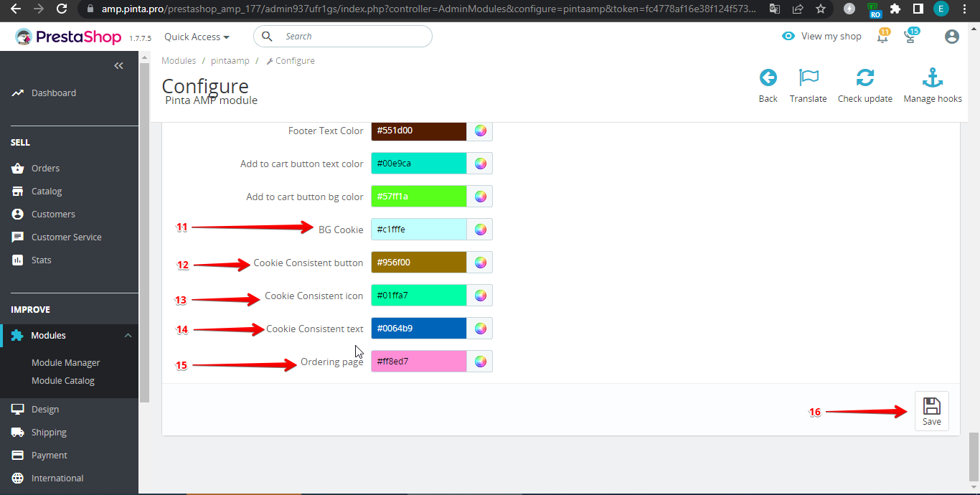Click the Save floppy disk button
Screen dimensions: 980x495
coord(931,411)
